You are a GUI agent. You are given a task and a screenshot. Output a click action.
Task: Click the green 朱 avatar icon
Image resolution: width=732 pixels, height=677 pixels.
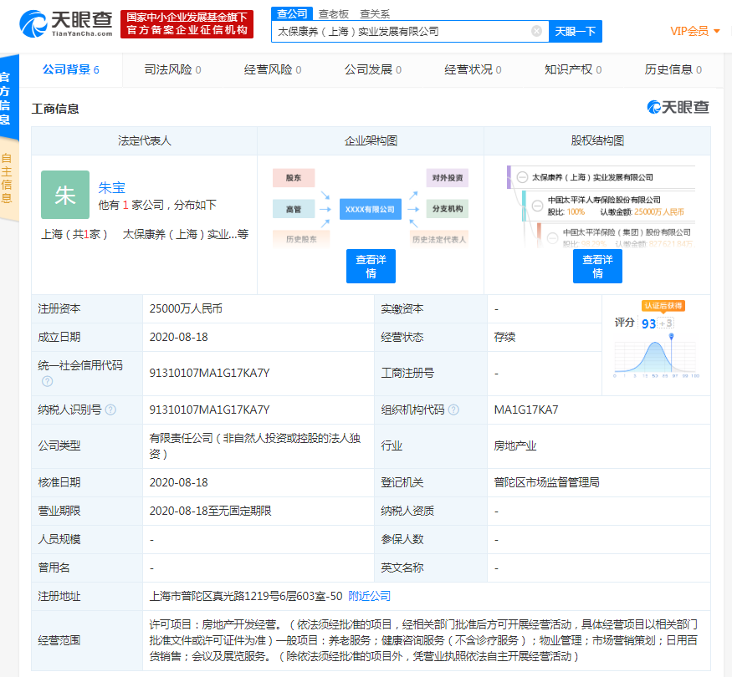click(x=64, y=194)
